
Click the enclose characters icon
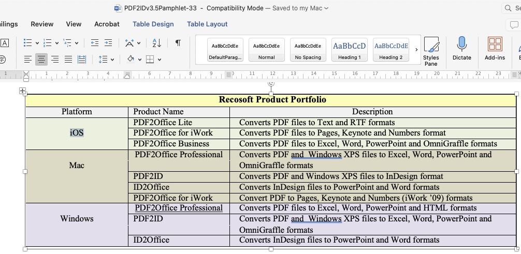click(x=2, y=59)
